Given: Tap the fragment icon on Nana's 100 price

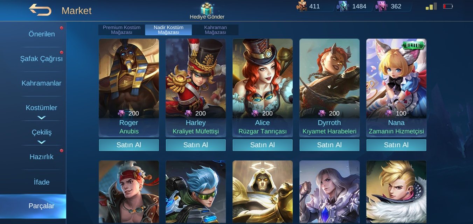Looking at the screenshot, I should 389,113.
